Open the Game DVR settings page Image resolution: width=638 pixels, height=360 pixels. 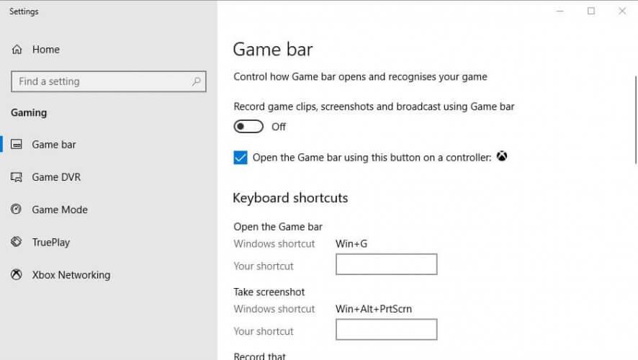56,177
